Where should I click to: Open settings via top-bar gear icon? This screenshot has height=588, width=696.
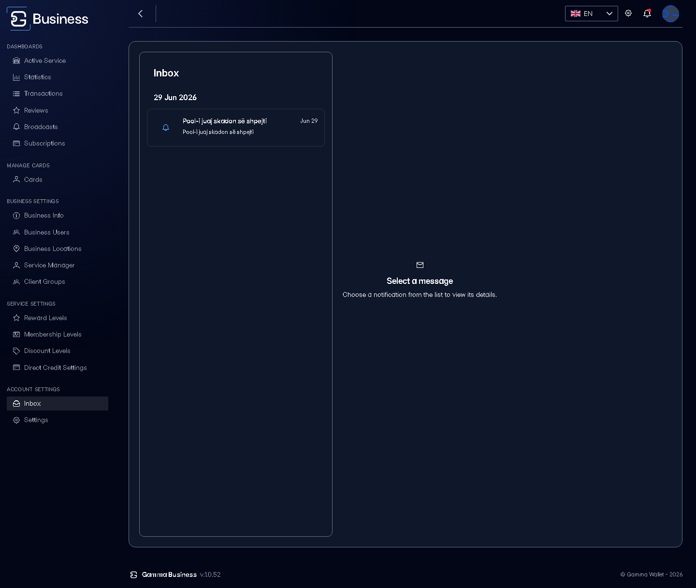click(x=628, y=14)
